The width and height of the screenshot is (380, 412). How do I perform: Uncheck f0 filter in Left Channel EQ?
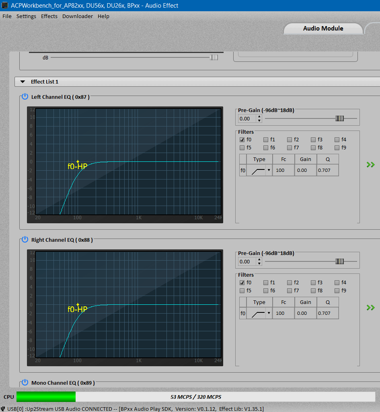tap(242, 140)
